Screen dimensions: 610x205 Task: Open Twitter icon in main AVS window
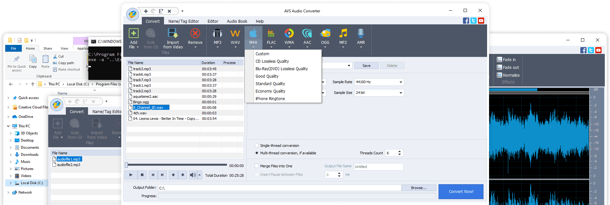click(473, 21)
